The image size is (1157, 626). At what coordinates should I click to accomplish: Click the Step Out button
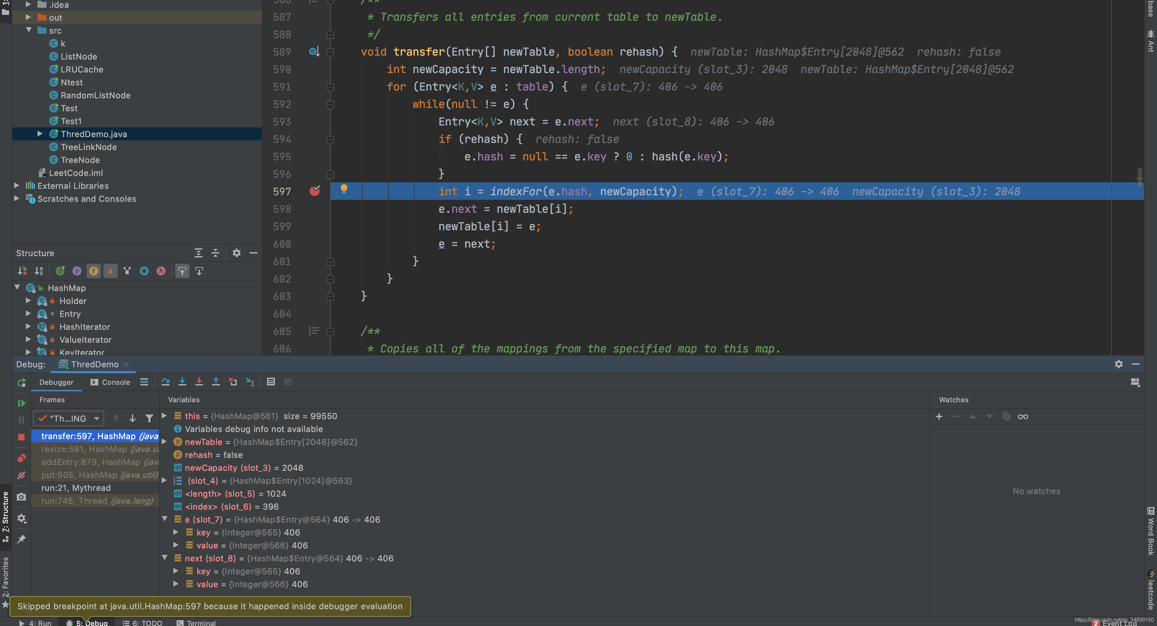(216, 382)
